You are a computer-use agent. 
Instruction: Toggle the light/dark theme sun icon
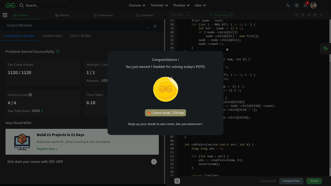tap(297, 5)
